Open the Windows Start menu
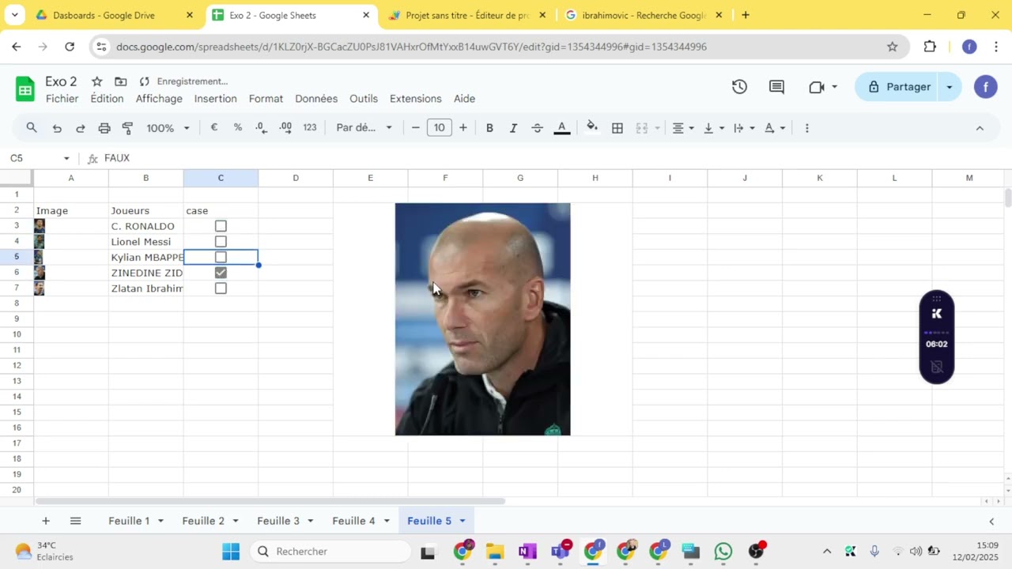This screenshot has width=1012, height=569. tap(231, 552)
